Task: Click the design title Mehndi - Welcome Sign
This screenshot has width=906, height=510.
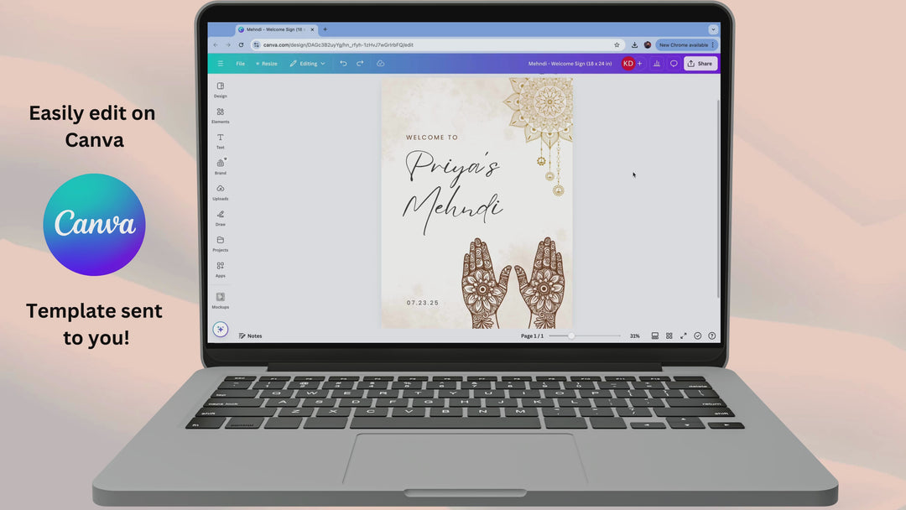Action: 570,64
